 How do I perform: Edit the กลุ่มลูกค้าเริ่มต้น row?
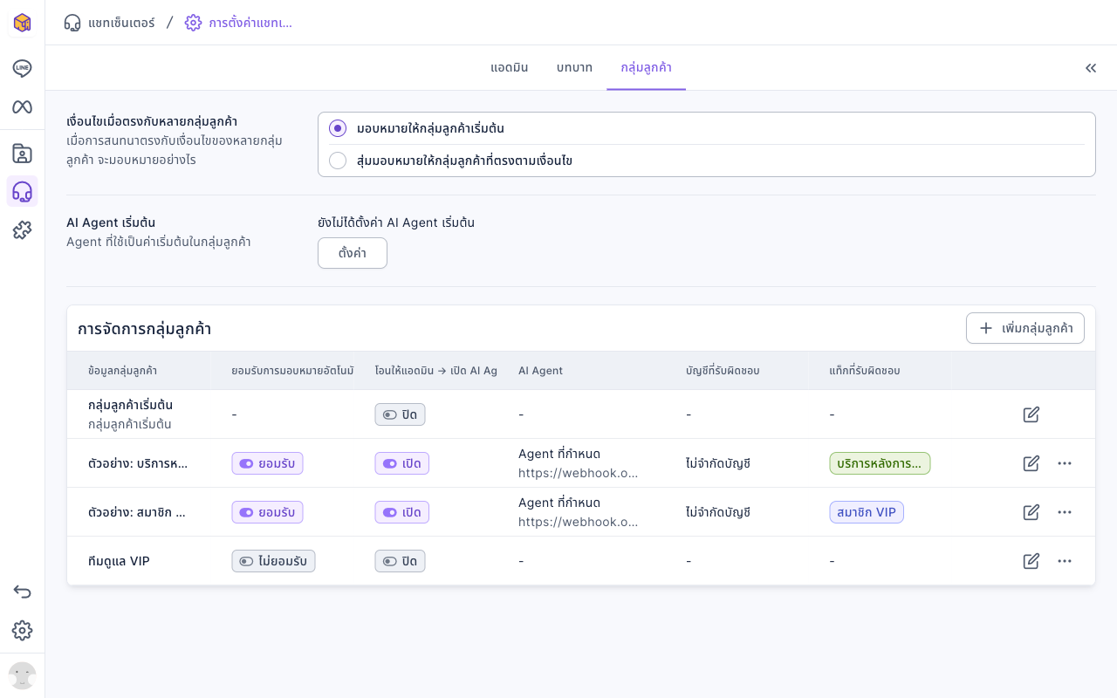point(1031,414)
